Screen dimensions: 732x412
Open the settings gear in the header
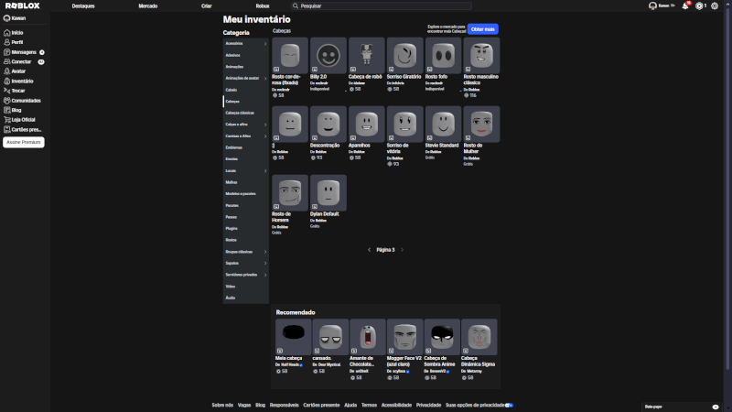pos(715,6)
